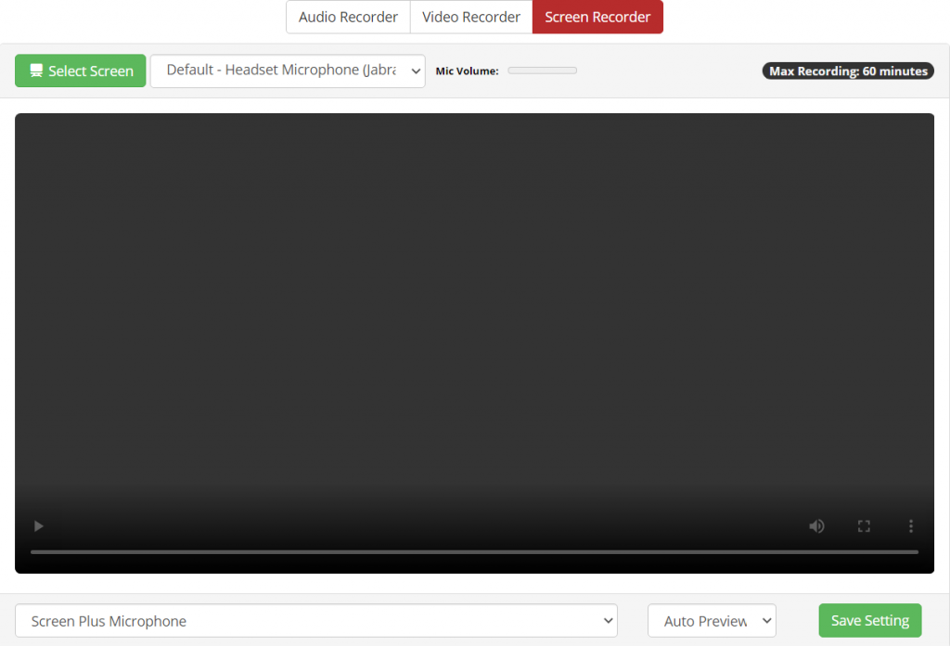Click the Mic Volume level bar
This screenshot has height=646, width=950.
[x=542, y=71]
